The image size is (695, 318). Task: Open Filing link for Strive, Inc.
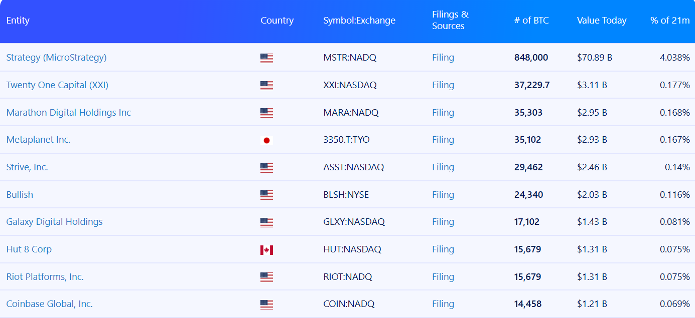443,167
